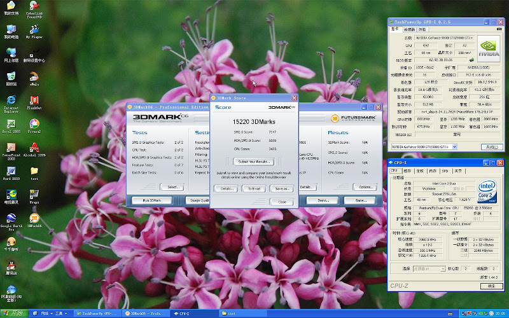Open the Word 2003 desktop shortcut
Viewport: 509px width, 318px height.
click(11, 171)
